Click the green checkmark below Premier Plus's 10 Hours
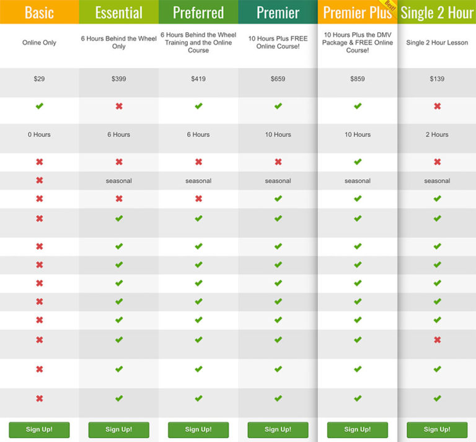Image resolution: width=476 pixels, height=442 pixels. (x=358, y=162)
